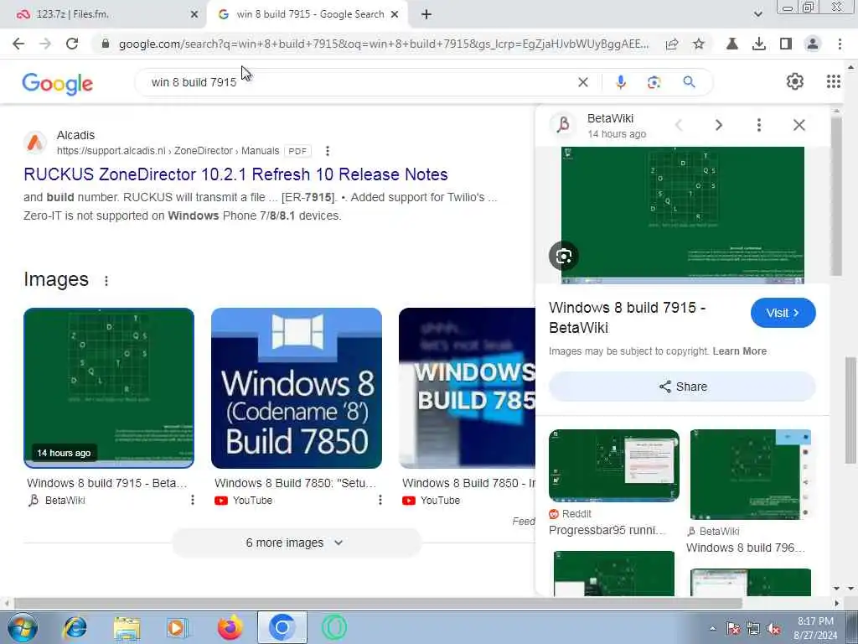The height and width of the screenshot is (644, 858).
Task: Open Learn More copyright link
Action: pos(739,351)
